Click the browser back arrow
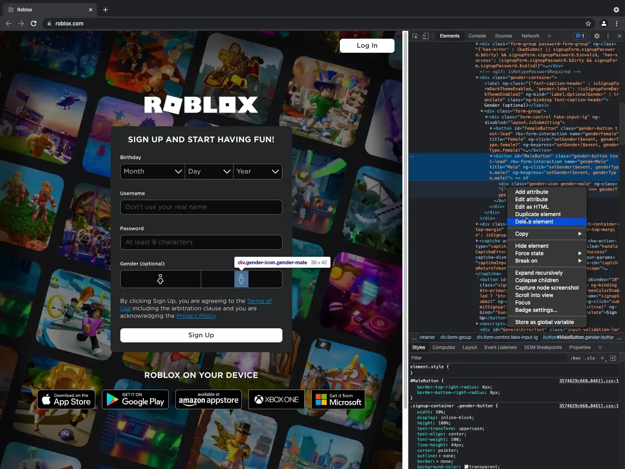The height and width of the screenshot is (469, 625). point(9,23)
